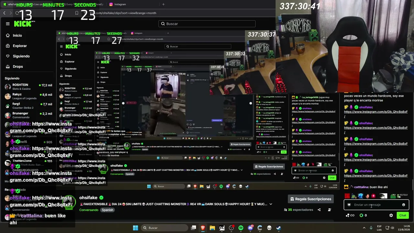Reload the page with the refresh icon

tap(17, 13)
